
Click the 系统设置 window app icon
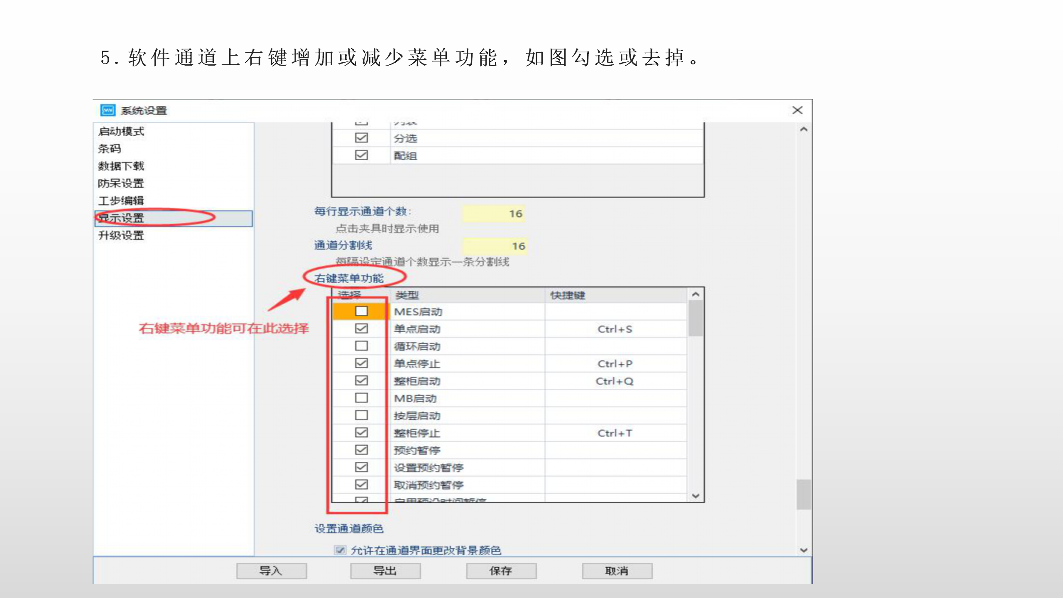click(x=108, y=110)
